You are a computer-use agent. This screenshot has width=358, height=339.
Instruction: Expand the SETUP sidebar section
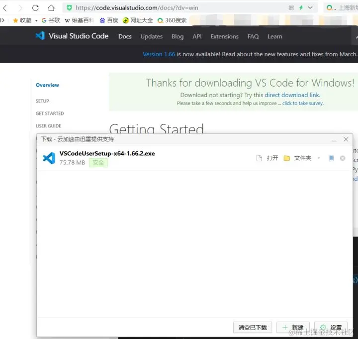click(x=42, y=101)
